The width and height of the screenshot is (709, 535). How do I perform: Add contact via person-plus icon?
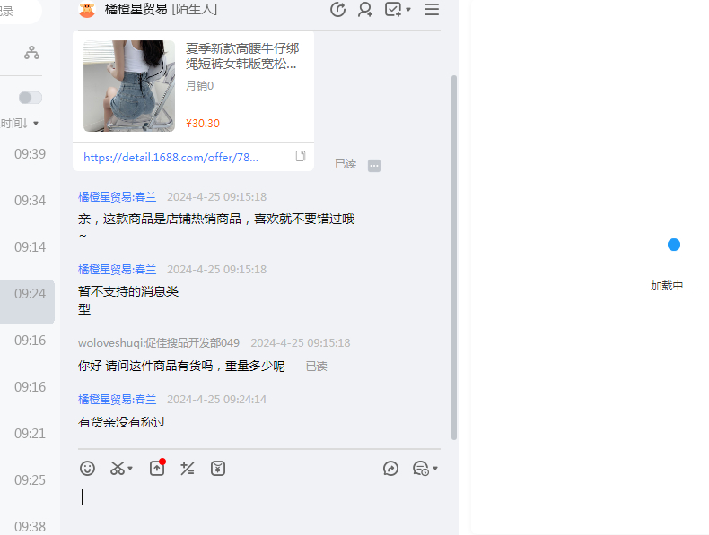pyautogui.click(x=365, y=10)
